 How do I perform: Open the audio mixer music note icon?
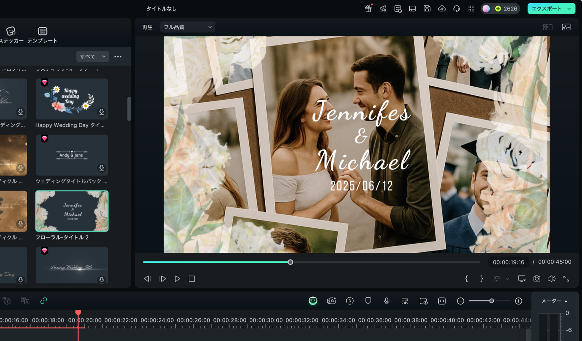tap(405, 301)
